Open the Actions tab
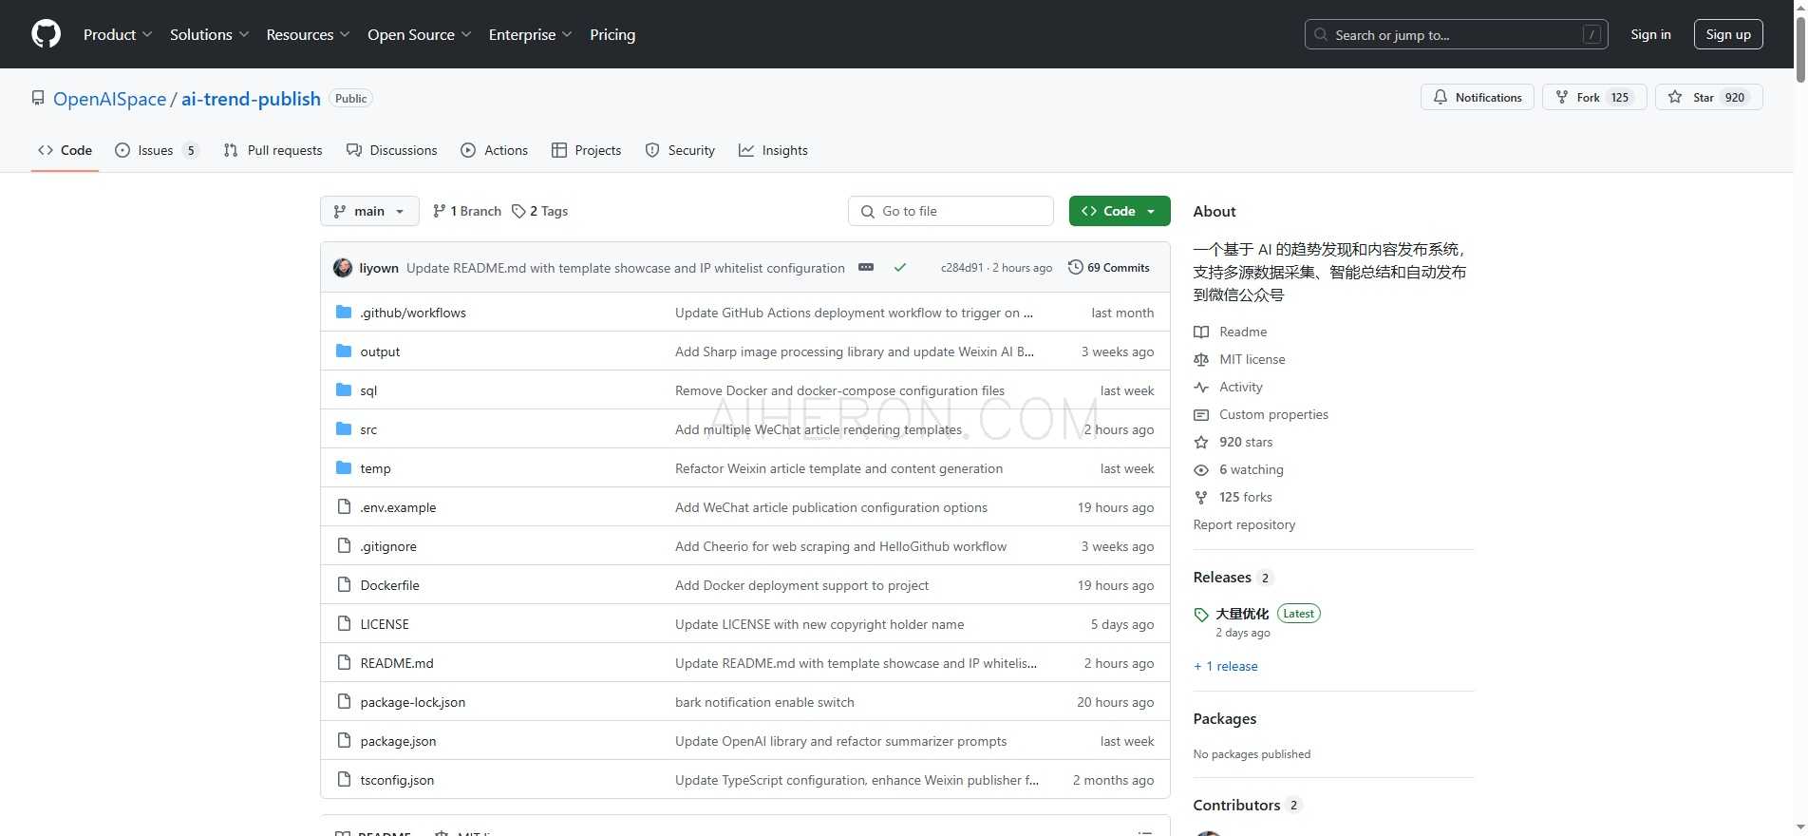 tap(495, 150)
